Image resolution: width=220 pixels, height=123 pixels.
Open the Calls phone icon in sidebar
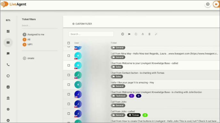(x=8, y=65)
